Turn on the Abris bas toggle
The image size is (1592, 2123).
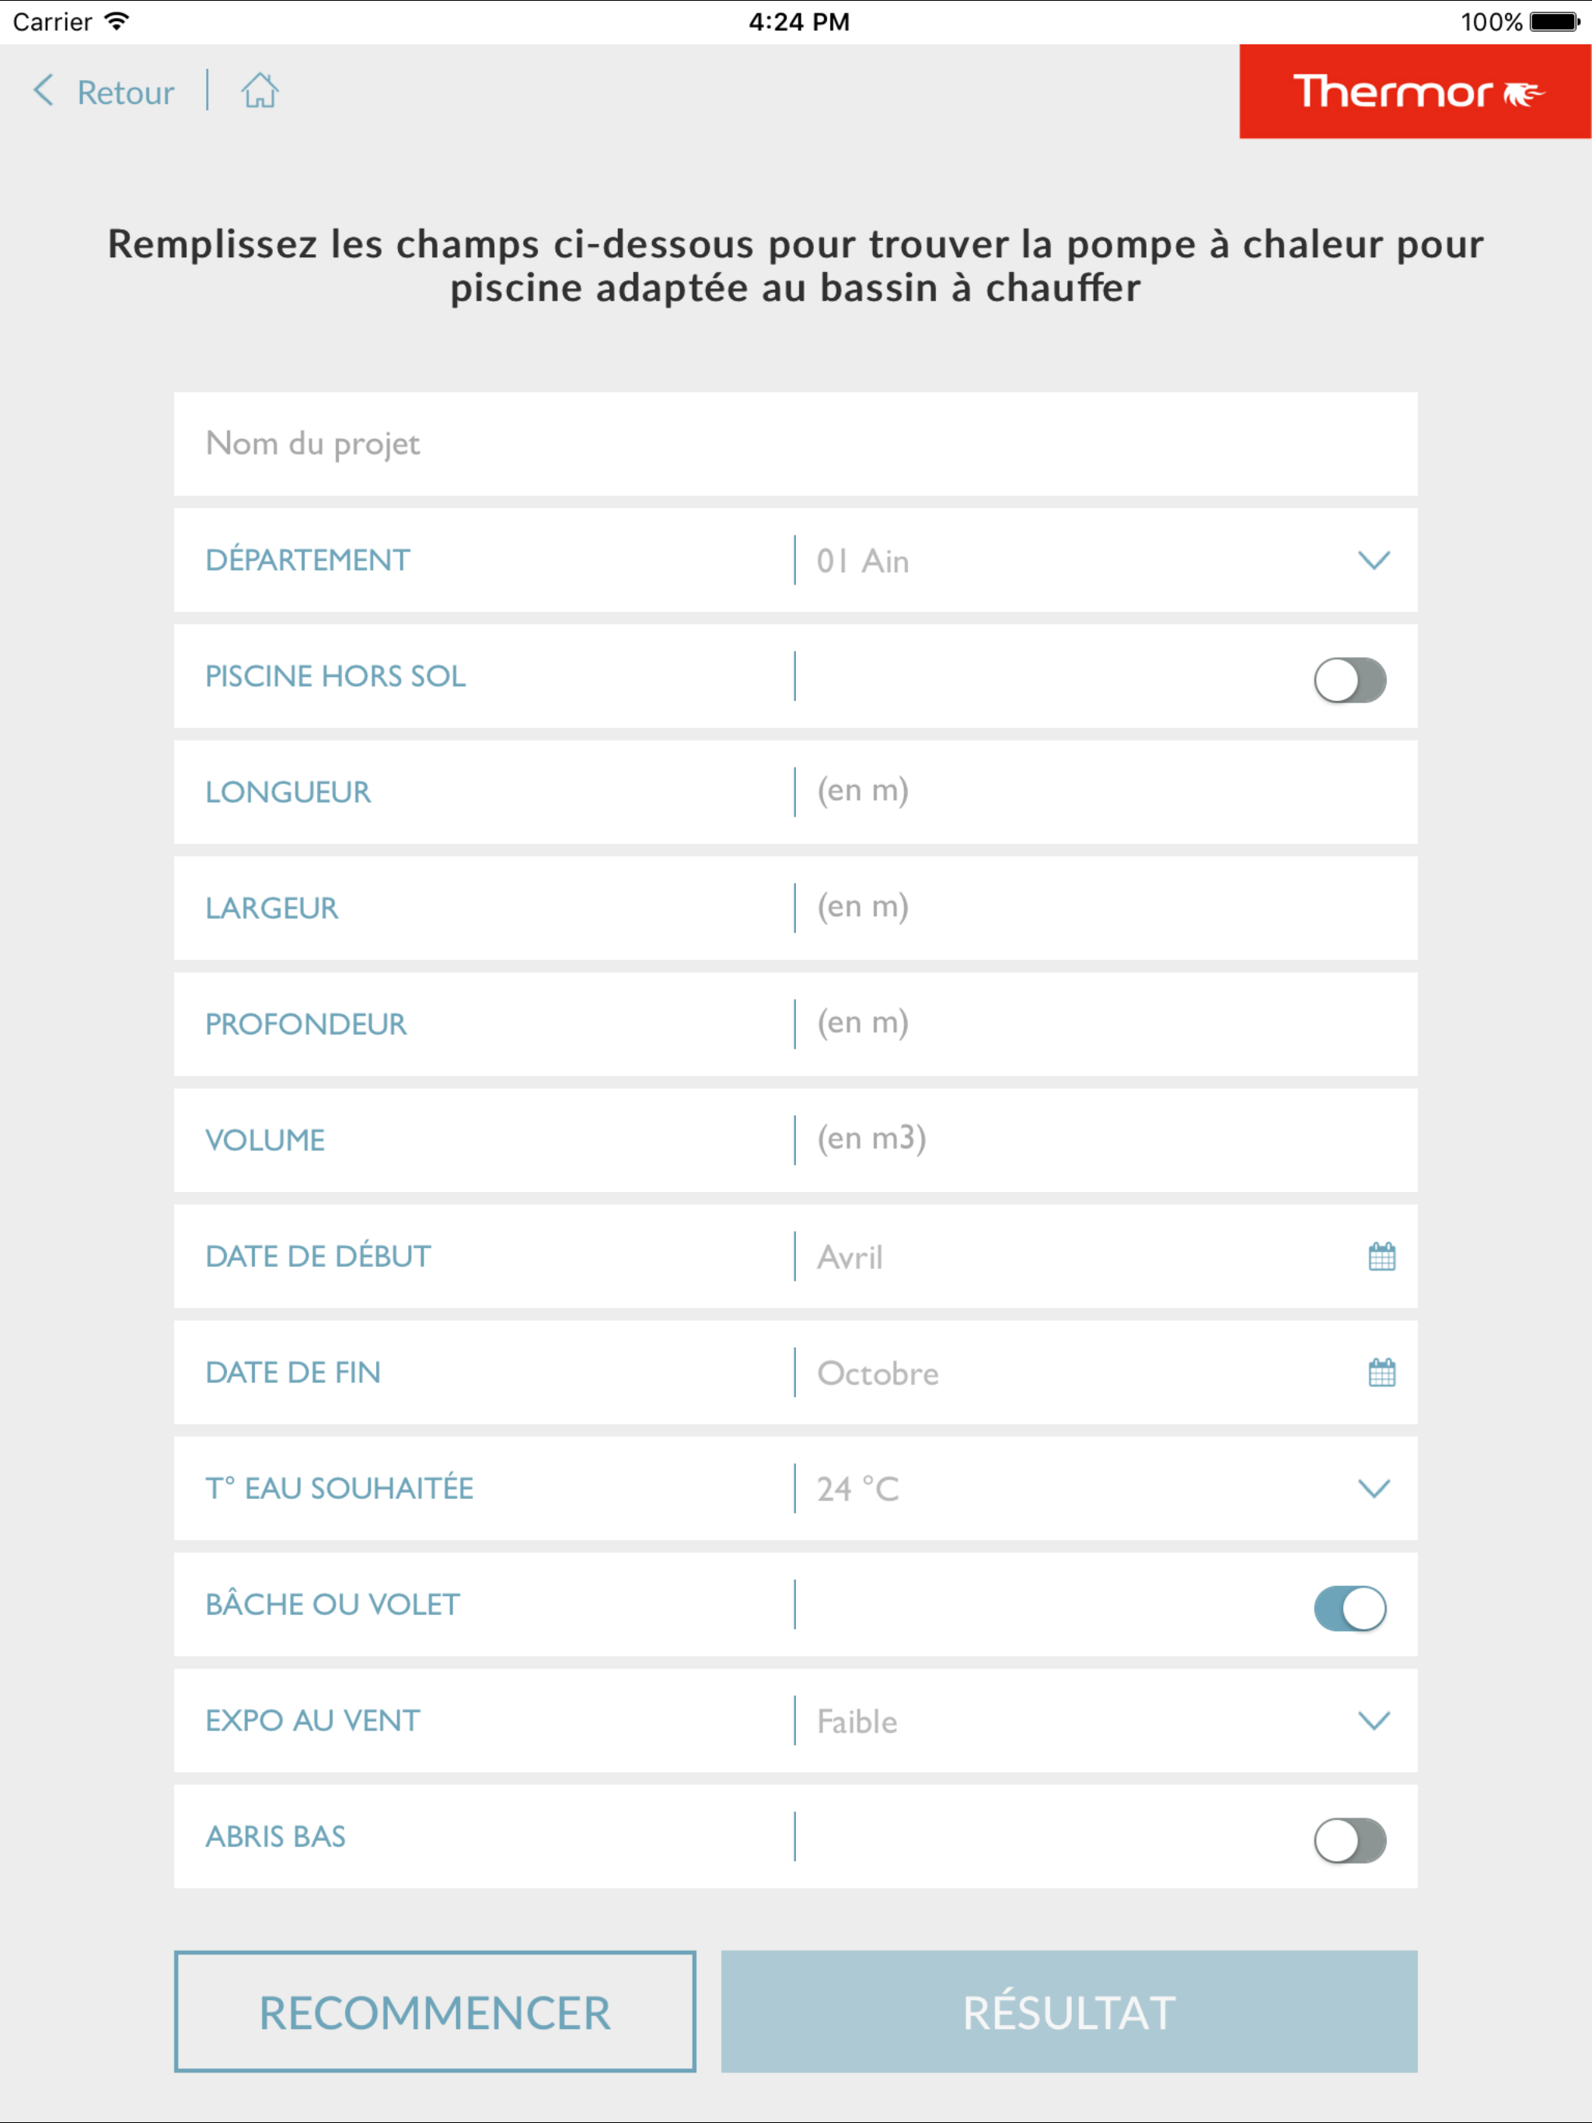[x=1349, y=1840]
